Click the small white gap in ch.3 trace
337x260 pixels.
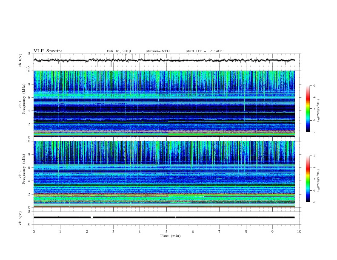[x=92, y=218]
